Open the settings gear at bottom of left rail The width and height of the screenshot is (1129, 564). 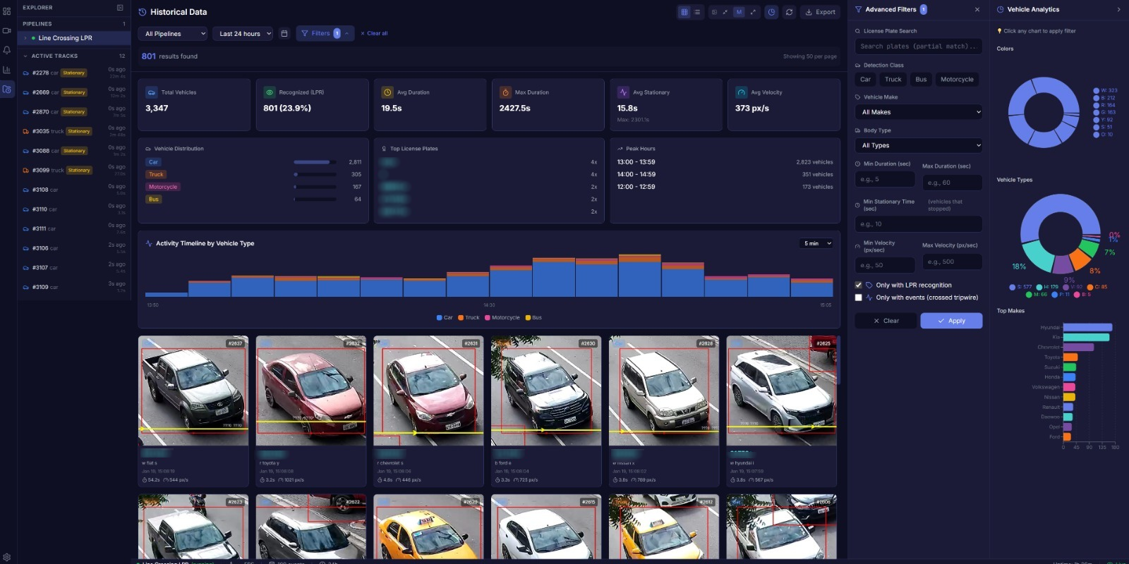click(x=7, y=558)
